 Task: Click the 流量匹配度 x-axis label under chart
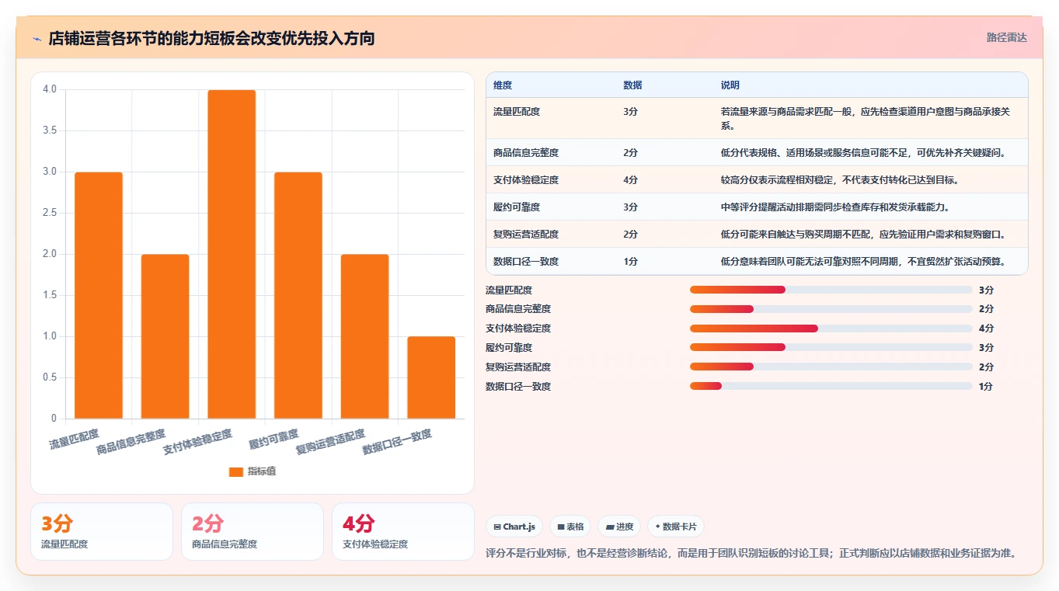[75, 440]
